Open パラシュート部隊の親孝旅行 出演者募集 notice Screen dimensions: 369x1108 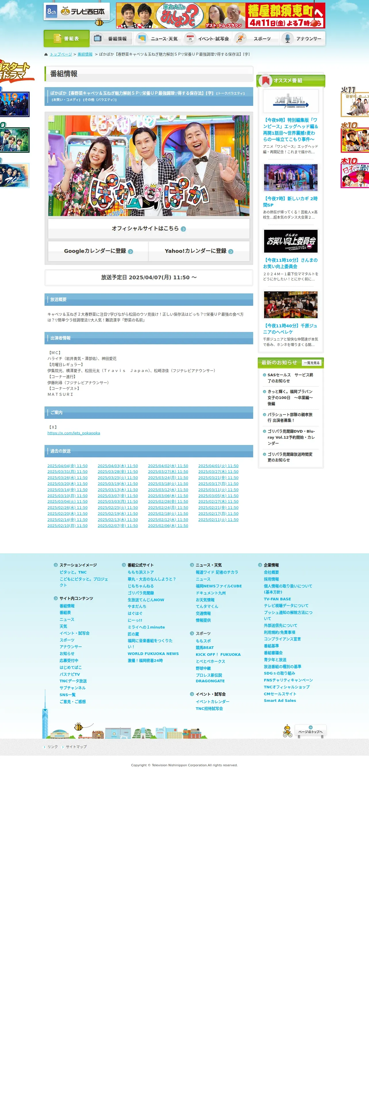click(290, 418)
